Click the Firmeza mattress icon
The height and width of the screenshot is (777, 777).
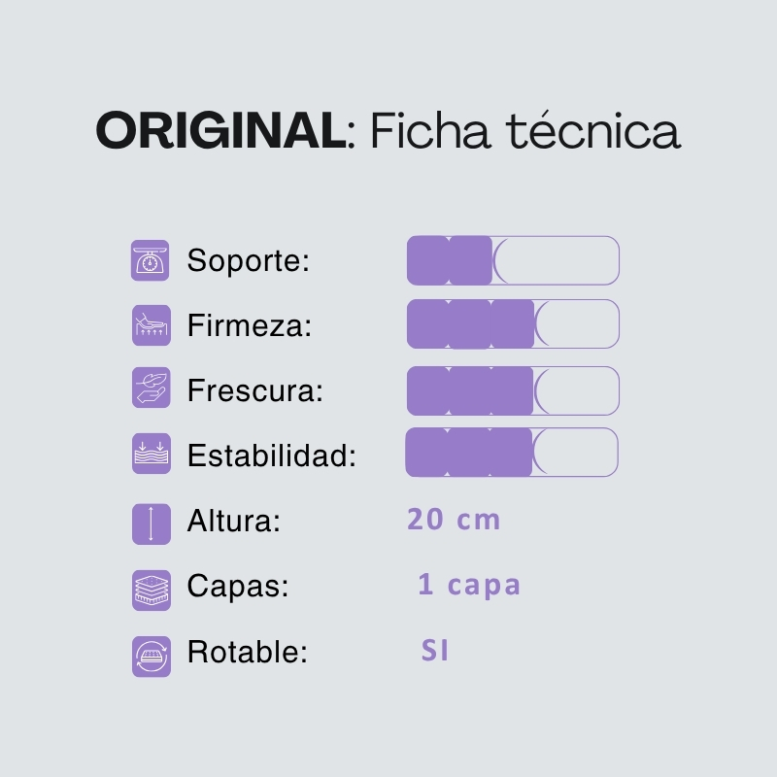pyautogui.click(x=151, y=326)
